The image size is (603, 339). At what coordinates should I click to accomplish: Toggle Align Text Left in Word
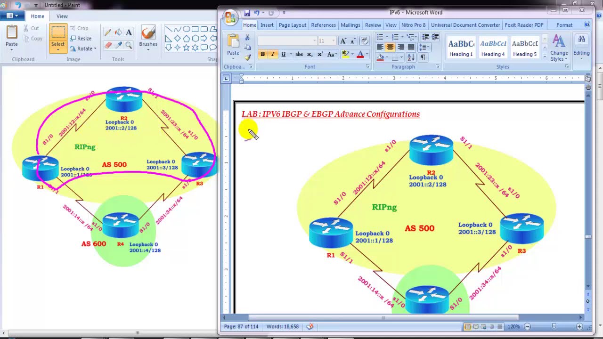pos(380,47)
